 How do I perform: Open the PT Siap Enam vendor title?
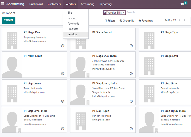coord(32,83)
